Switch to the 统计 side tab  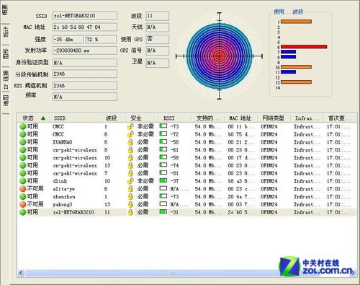tap(6, 32)
